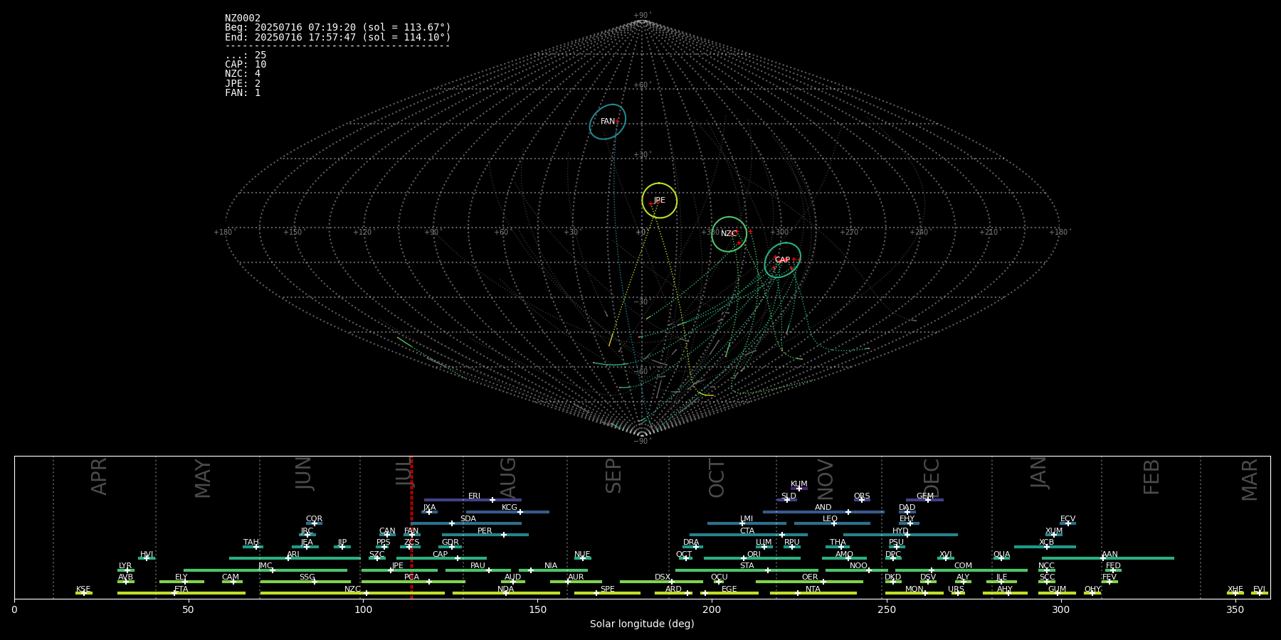The height and width of the screenshot is (640, 1281).
Task: Click the SDA shower bar in timeline
Action: pyautogui.click(x=466, y=523)
